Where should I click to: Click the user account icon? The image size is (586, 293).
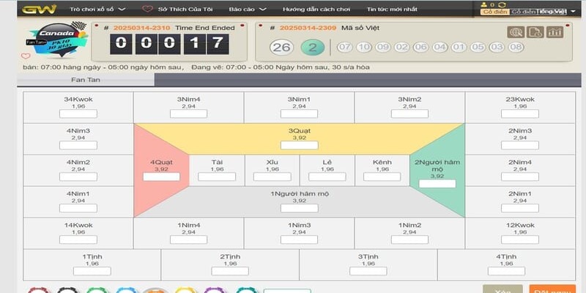pos(484,5)
